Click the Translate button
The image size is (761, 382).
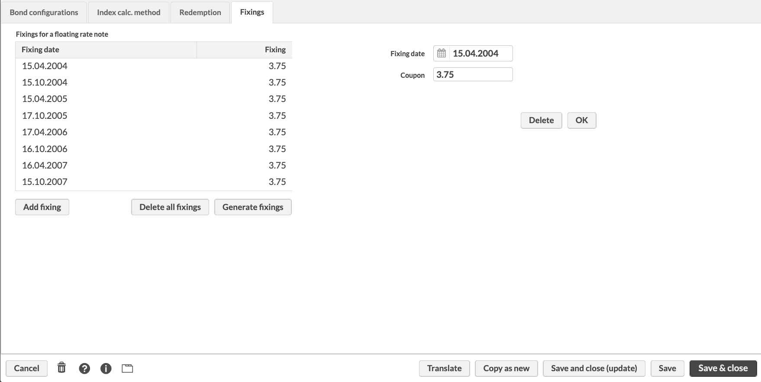[444, 368]
